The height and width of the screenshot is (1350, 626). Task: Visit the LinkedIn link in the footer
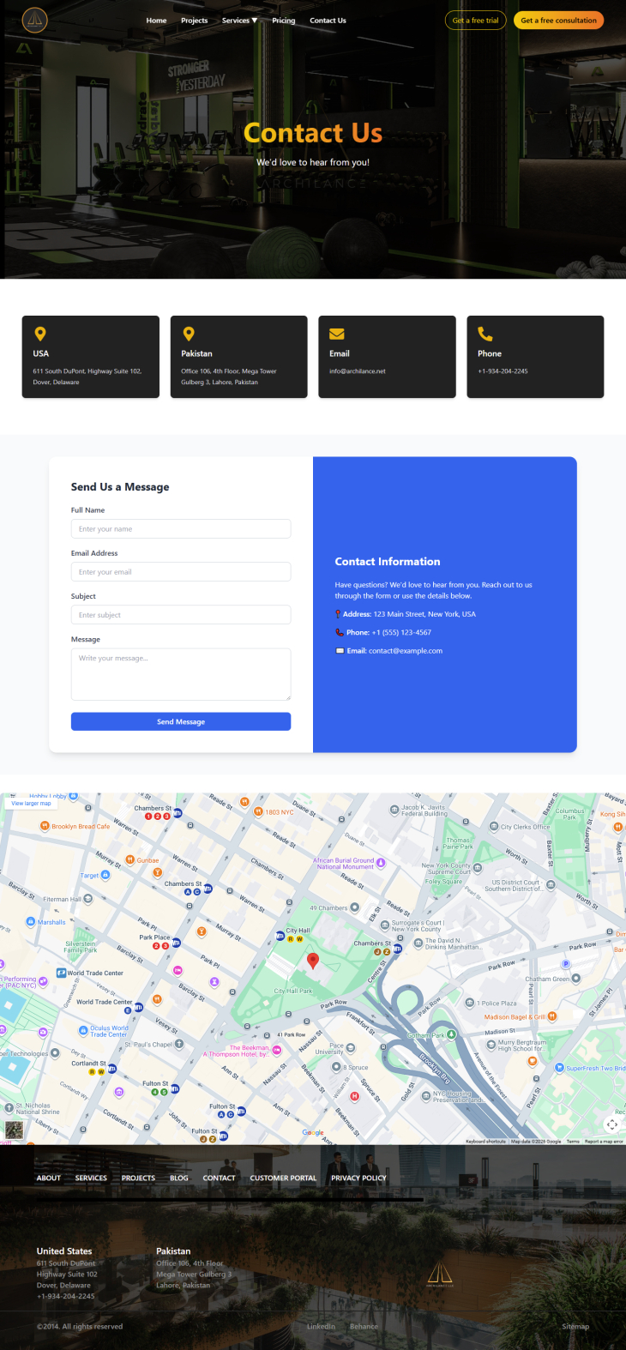pyautogui.click(x=321, y=1326)
